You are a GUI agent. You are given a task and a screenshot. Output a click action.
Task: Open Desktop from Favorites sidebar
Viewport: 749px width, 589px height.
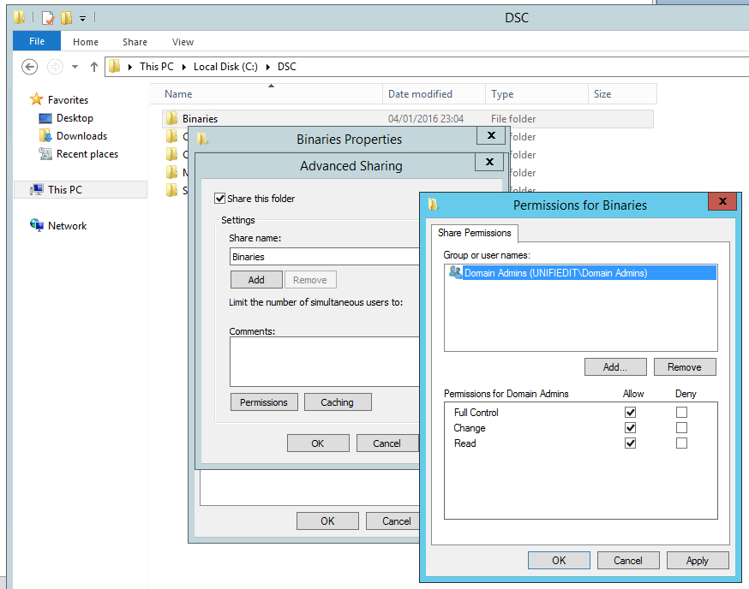(x=74, y=118)
